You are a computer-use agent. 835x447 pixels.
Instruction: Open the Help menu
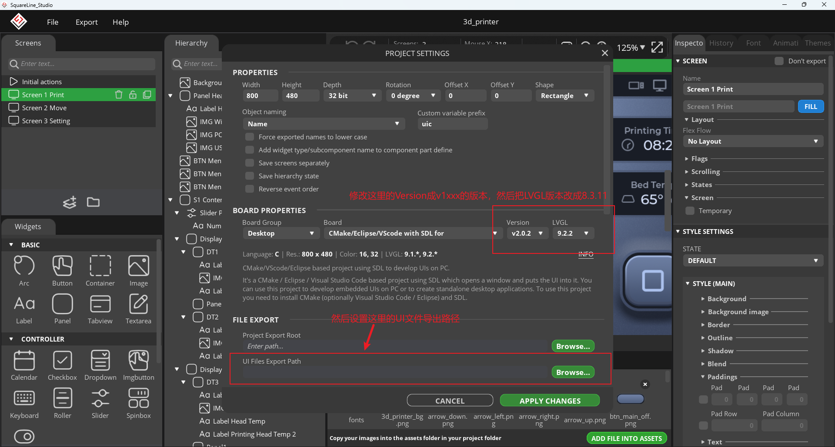tap(120, 22)
